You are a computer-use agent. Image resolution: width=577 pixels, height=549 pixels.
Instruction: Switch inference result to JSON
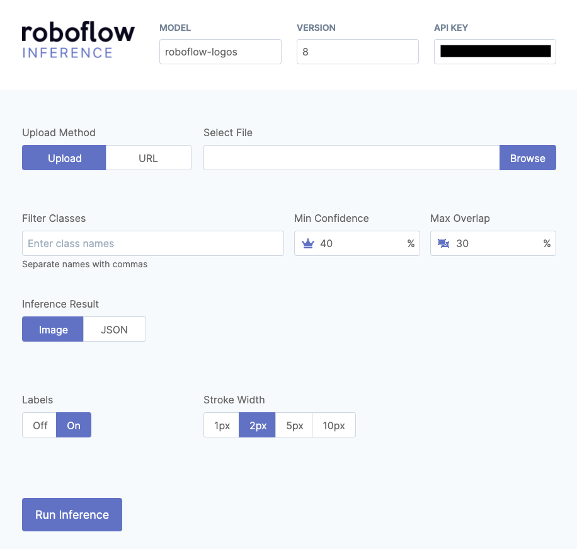[115, 330]
